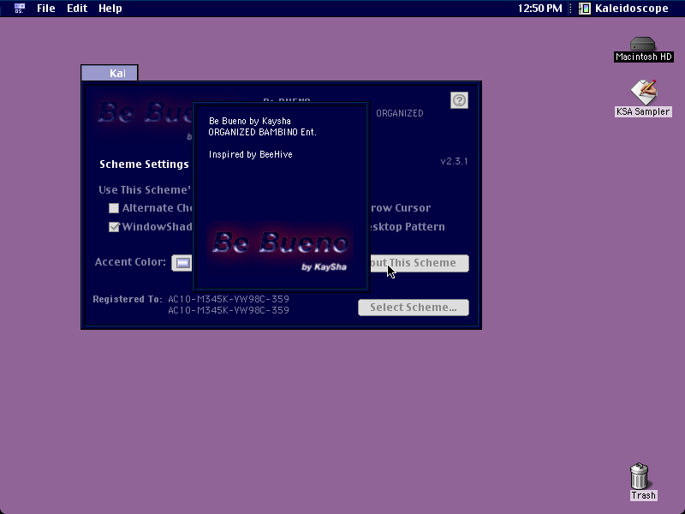Open the Apple menu icon
Image resolution: width=685 pixels, height=514 pixels.
coord(20,9)
